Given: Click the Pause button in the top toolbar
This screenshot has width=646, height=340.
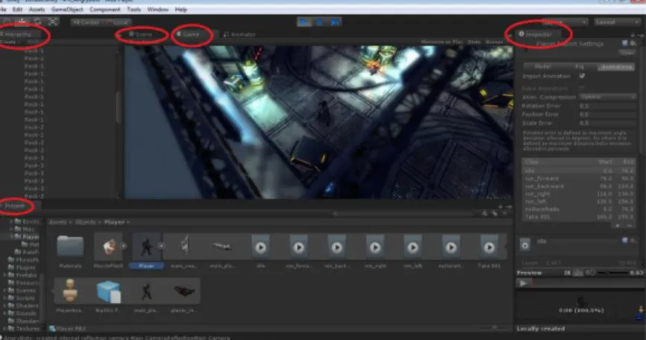Looking at the screenshot, I should [320, 22].
